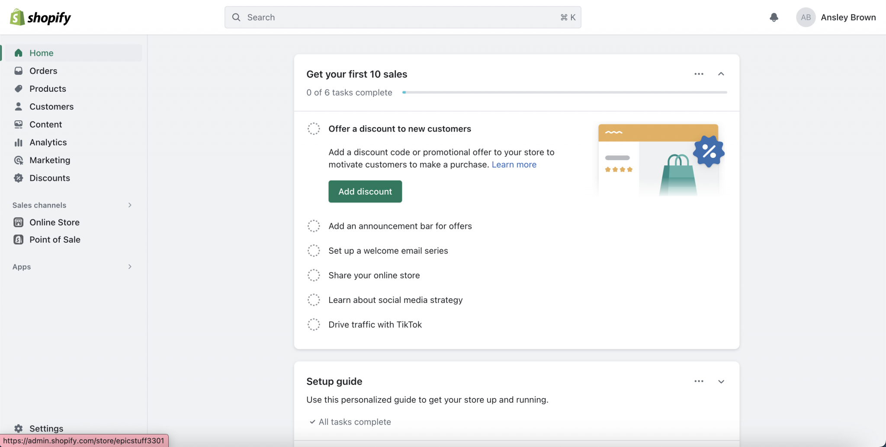Viewport: 886px width, 447px height.
Task: Click the Products tag icon
Action: tap(18, 89)
